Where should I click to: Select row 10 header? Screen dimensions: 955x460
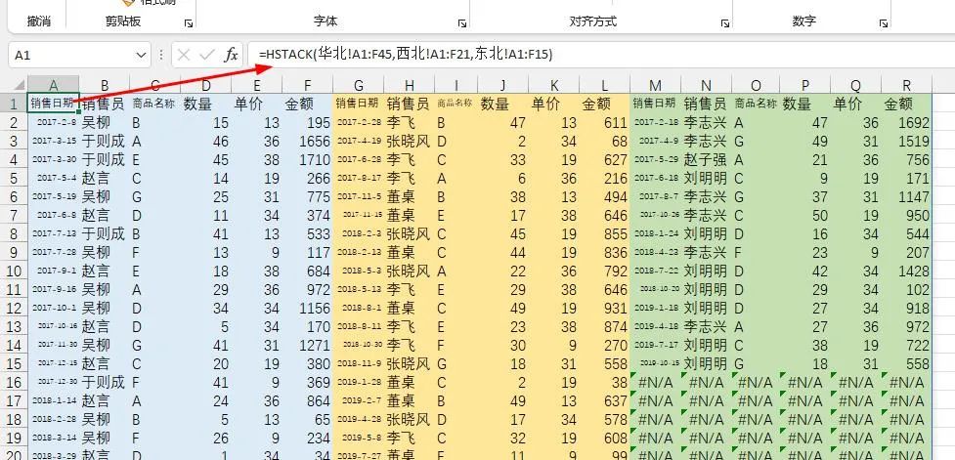point(14,271)
